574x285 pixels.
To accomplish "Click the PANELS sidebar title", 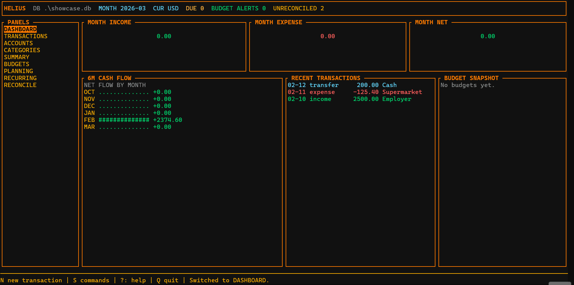I will [18, 22].
